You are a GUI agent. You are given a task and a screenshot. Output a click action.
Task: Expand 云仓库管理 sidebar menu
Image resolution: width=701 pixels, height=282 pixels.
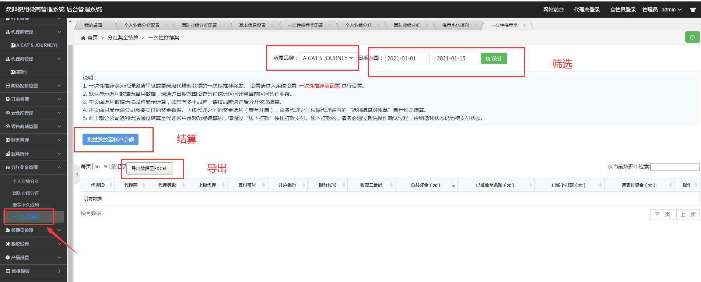[x=34, y=113]
